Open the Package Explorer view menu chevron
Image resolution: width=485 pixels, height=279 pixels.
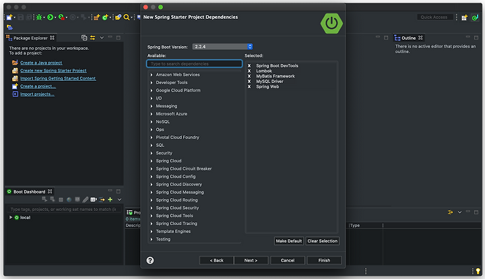coord(102,38)
